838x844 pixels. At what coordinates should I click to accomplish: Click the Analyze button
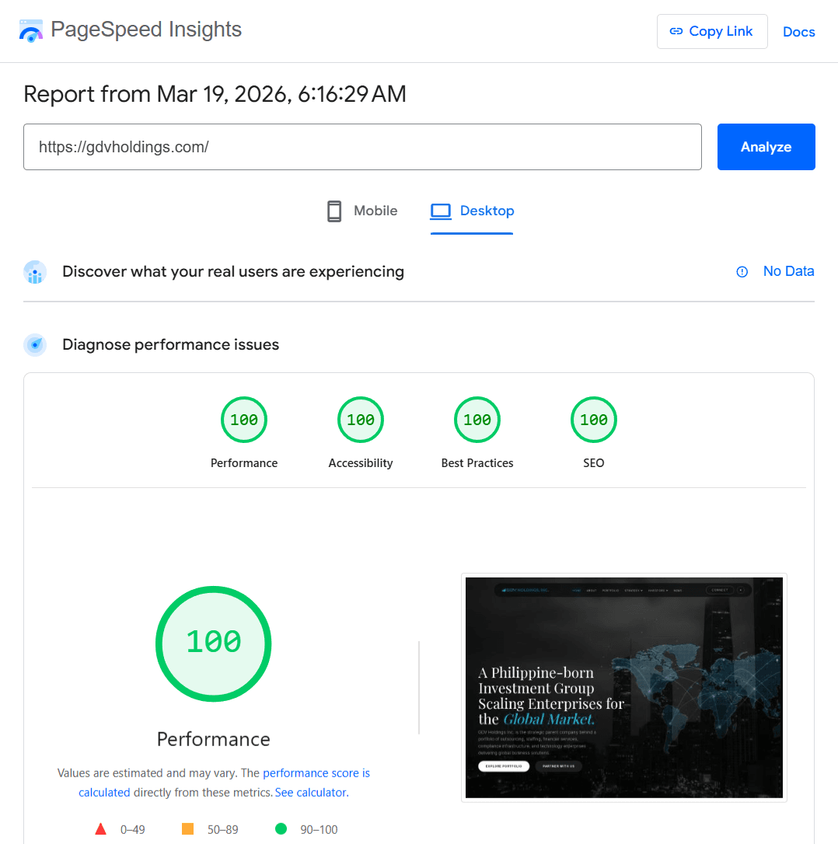[766, 147]
